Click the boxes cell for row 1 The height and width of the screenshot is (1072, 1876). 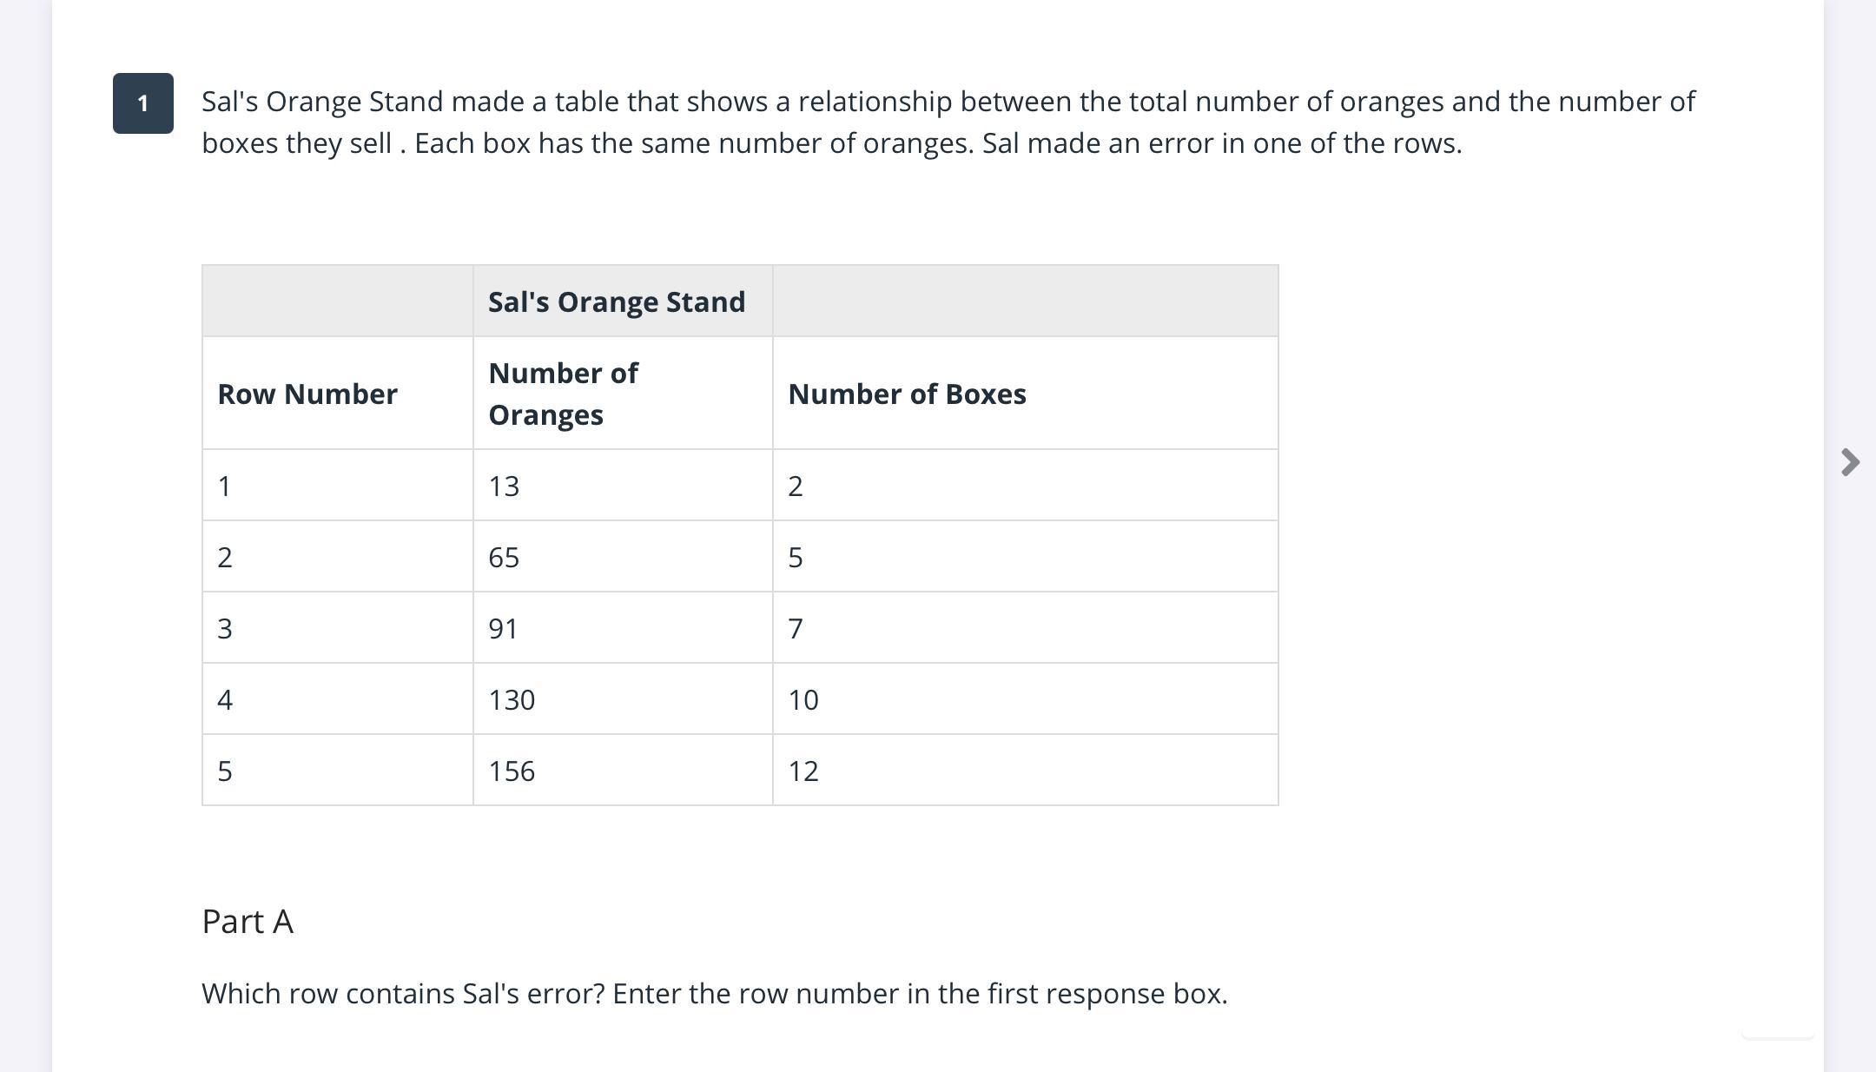tap(796, 486)
